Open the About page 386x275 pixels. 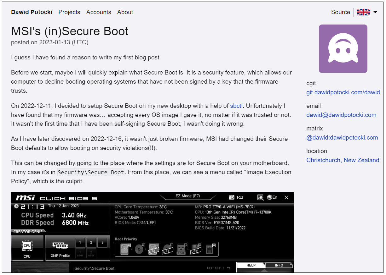click(x=125, y=12)
